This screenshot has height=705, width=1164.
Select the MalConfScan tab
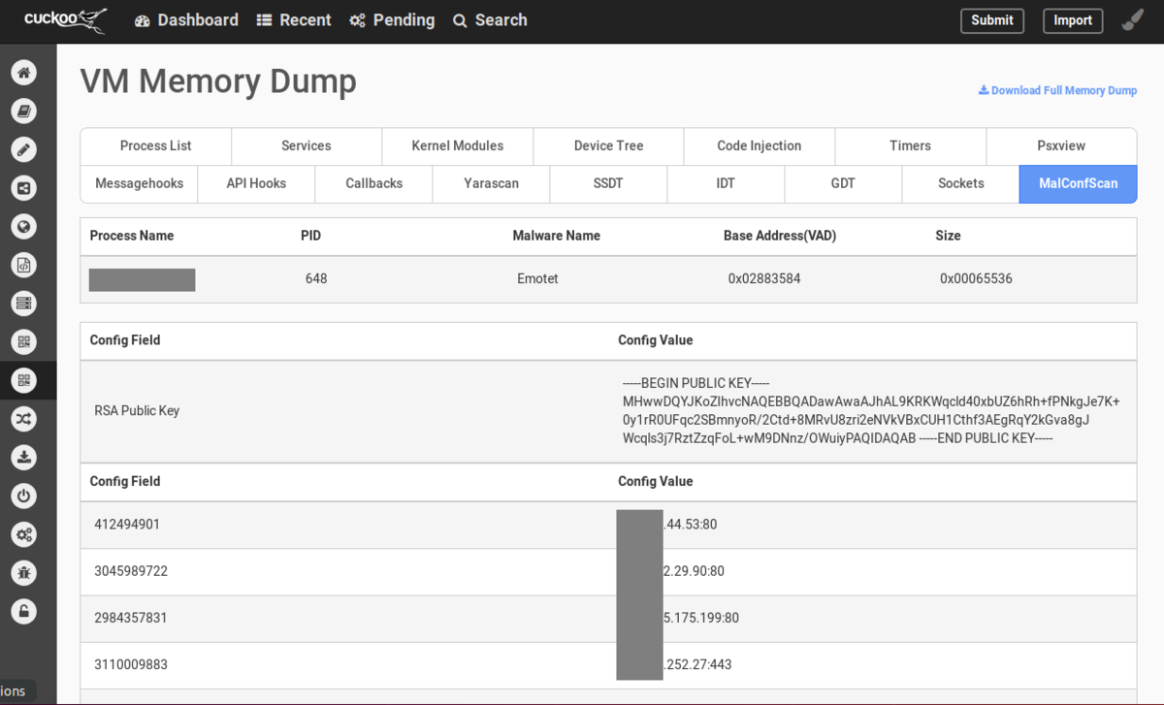[x=1078, y=183]
